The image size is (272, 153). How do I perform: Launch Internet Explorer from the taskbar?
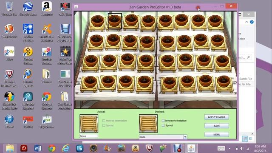[x=65, y=148]
